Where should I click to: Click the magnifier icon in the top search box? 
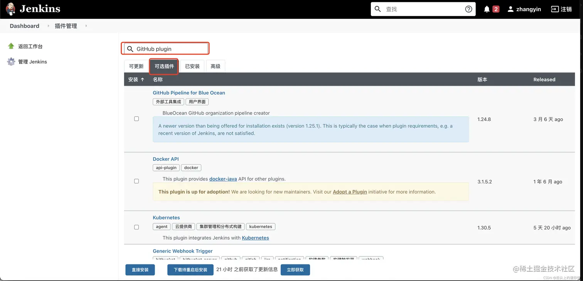point(378,9)
